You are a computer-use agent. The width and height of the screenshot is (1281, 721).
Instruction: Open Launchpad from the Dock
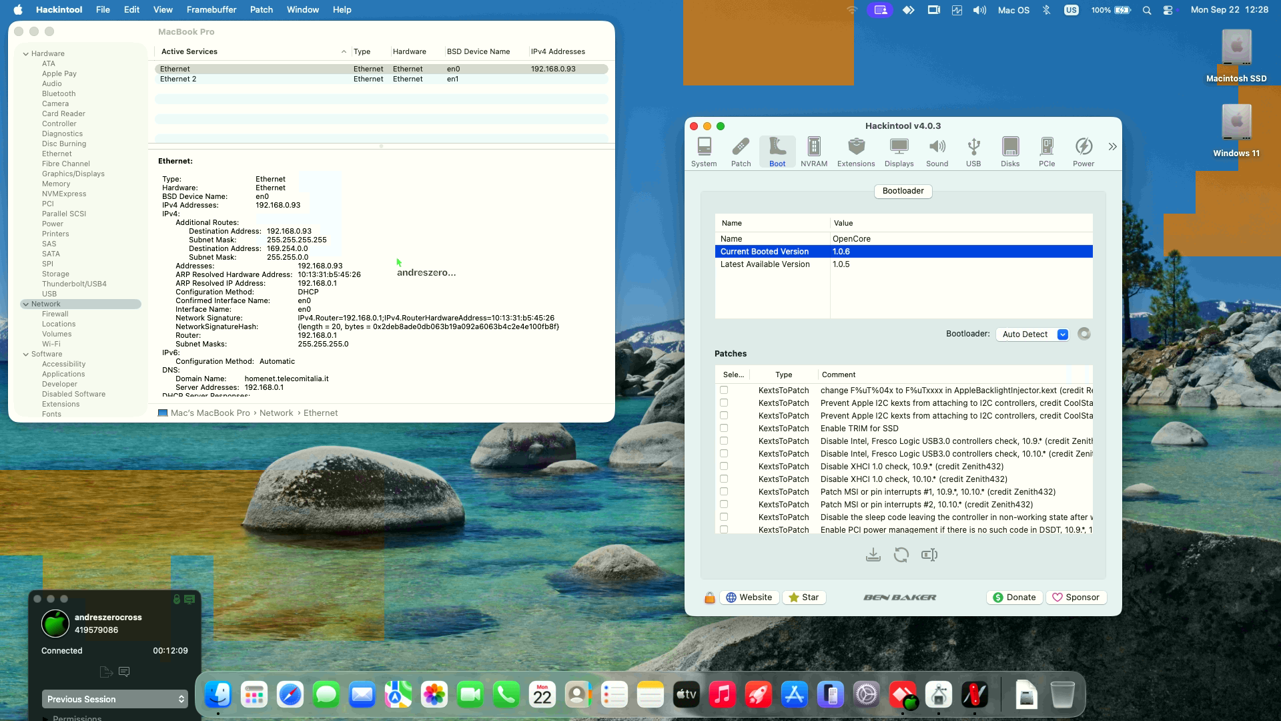pyautogui.click(x=254, y=695)
